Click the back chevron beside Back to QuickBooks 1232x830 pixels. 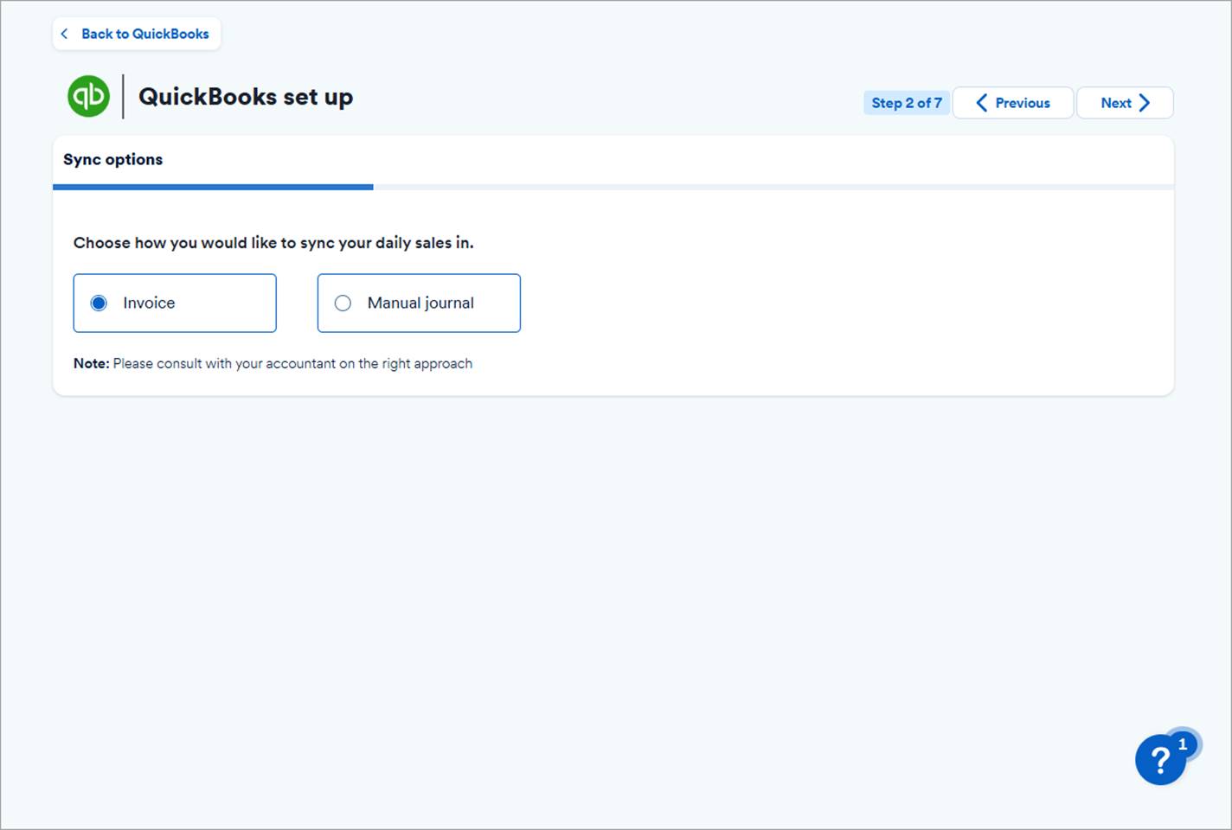pyautogui.click(x=64, y=34)
